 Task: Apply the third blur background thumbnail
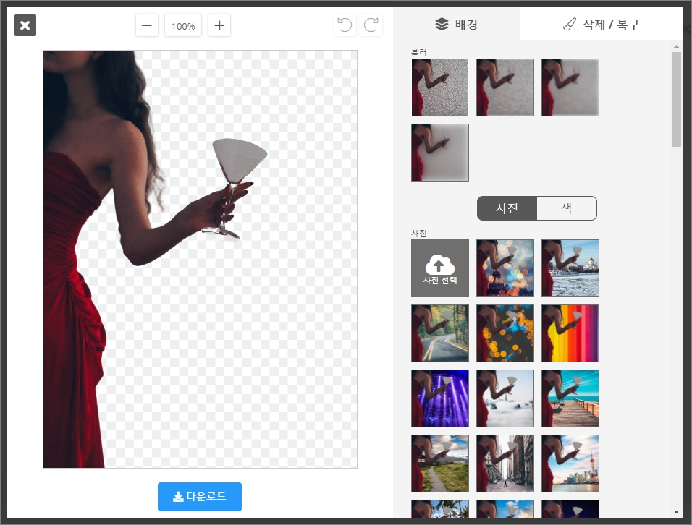click(x=570, y=87)
